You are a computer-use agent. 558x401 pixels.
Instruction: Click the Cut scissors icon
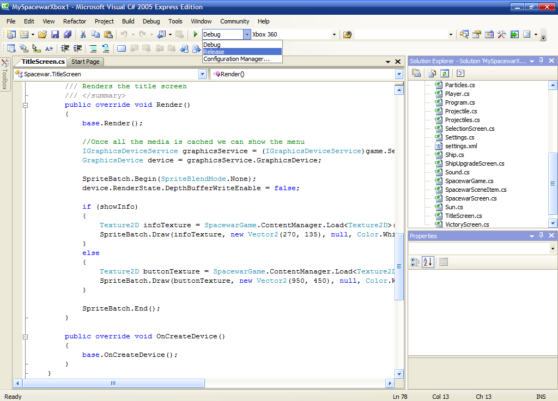83,34
